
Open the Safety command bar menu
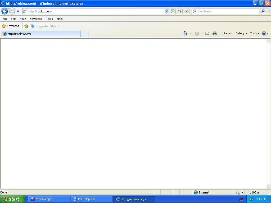click(x=241, y=33)
